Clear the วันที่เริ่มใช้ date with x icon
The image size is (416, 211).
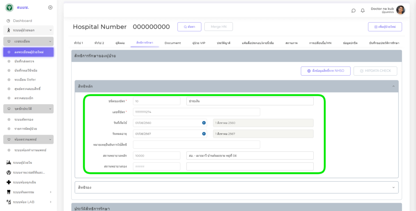tap(204, 123)
